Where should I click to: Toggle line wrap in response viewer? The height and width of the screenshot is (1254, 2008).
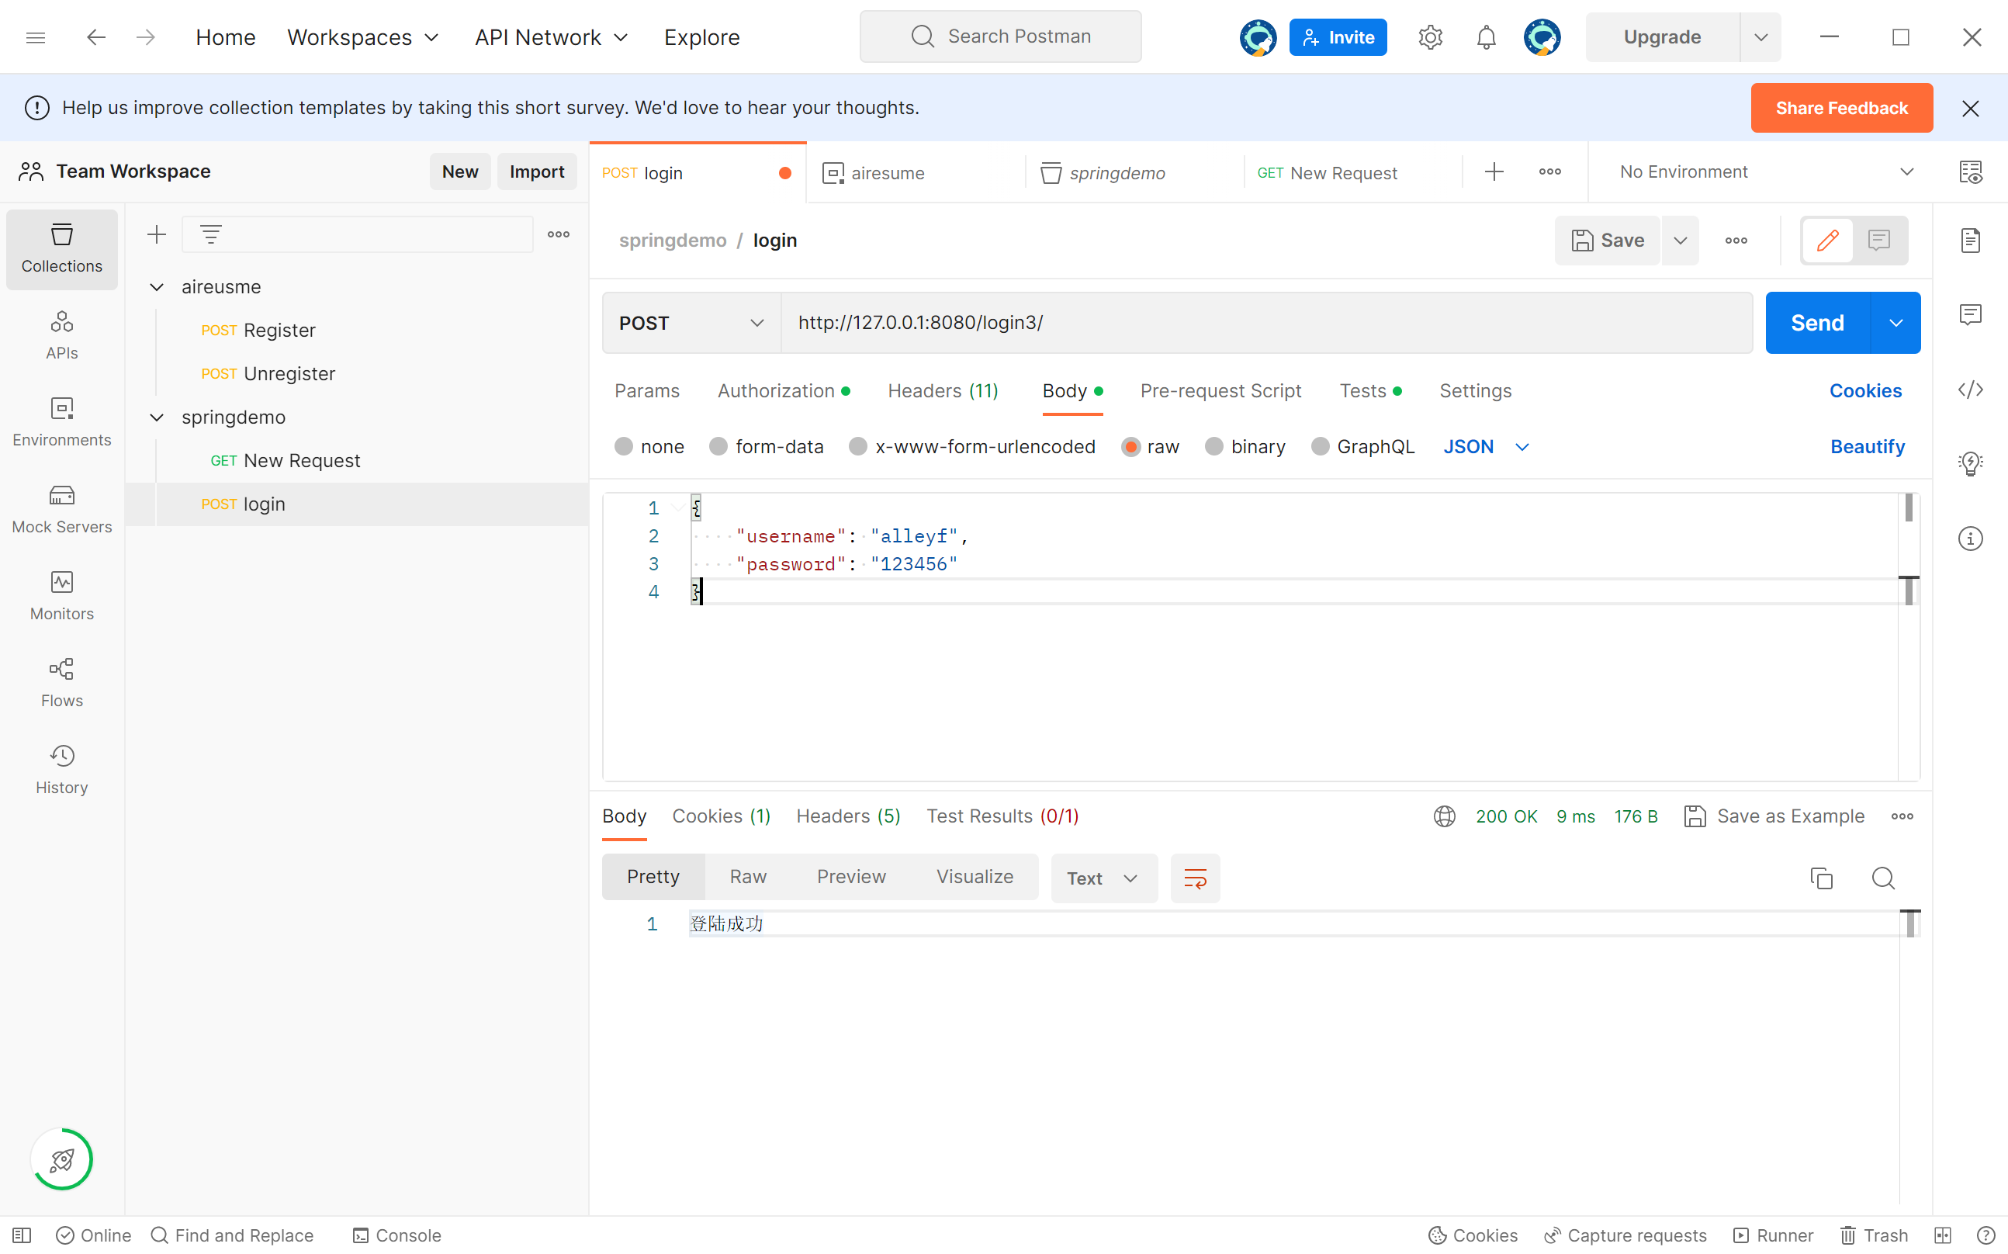(1195, 878)
